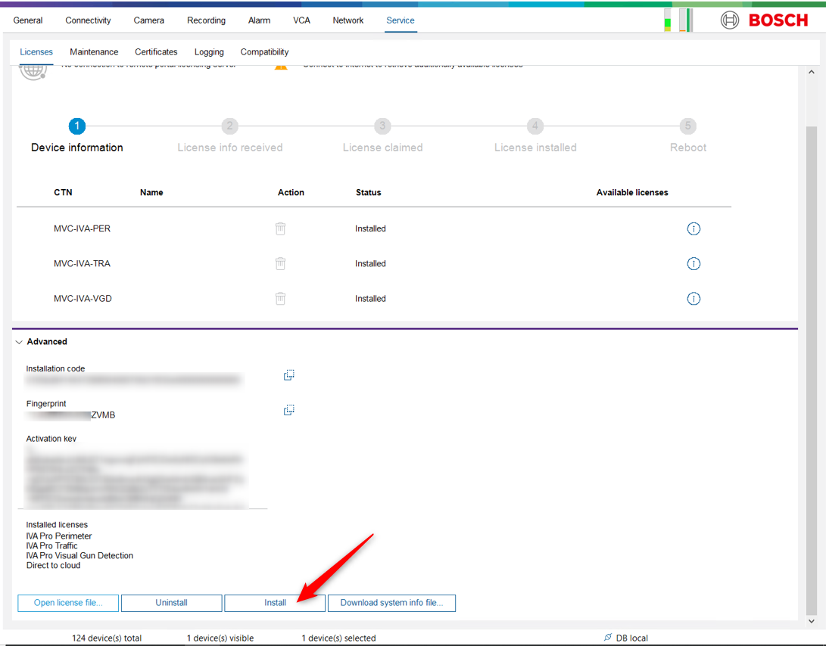The height and width of the screenshot is (646, 826).
Task: Show info for MVC-IVA-PER available licenses
Action: click(x=693, y=228)
